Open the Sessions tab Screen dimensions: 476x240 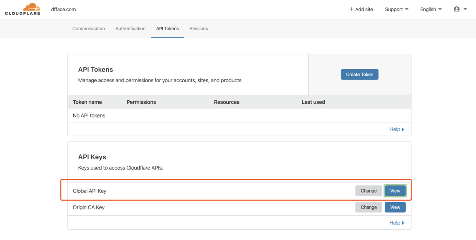pos(198,28)
